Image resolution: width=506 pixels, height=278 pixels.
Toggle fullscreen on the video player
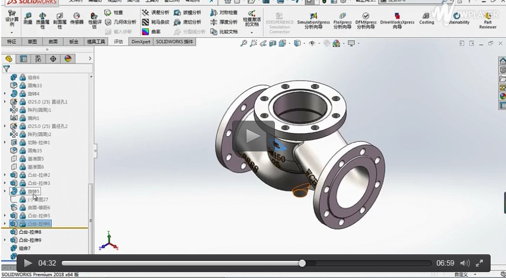(479, 263)
